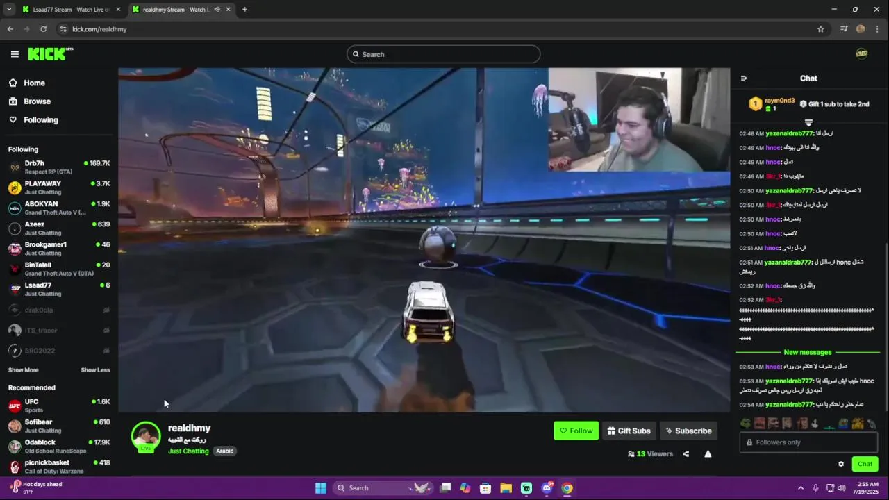Open PLAYAWAY channel in following list
Image resolution: width=889 pixels, height=500 pixels.
tap(59, 187)
